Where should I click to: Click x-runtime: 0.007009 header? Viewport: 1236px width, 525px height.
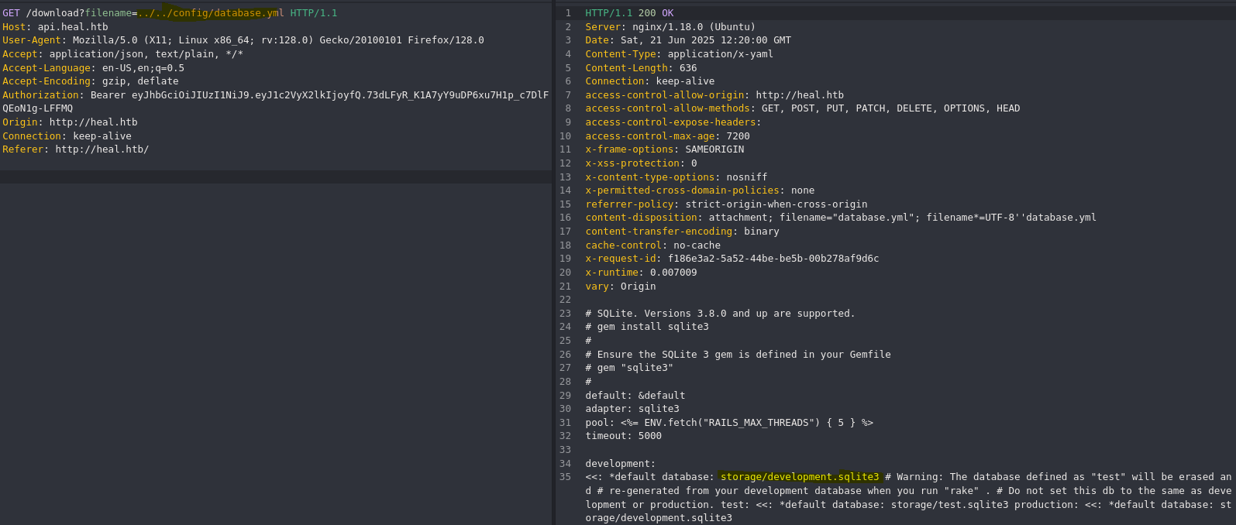tap(641, 273)
